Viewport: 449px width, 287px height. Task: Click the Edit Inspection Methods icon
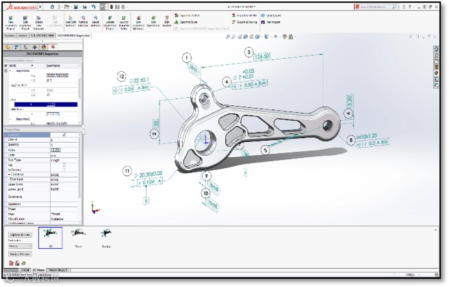click(x=138, y=18)
